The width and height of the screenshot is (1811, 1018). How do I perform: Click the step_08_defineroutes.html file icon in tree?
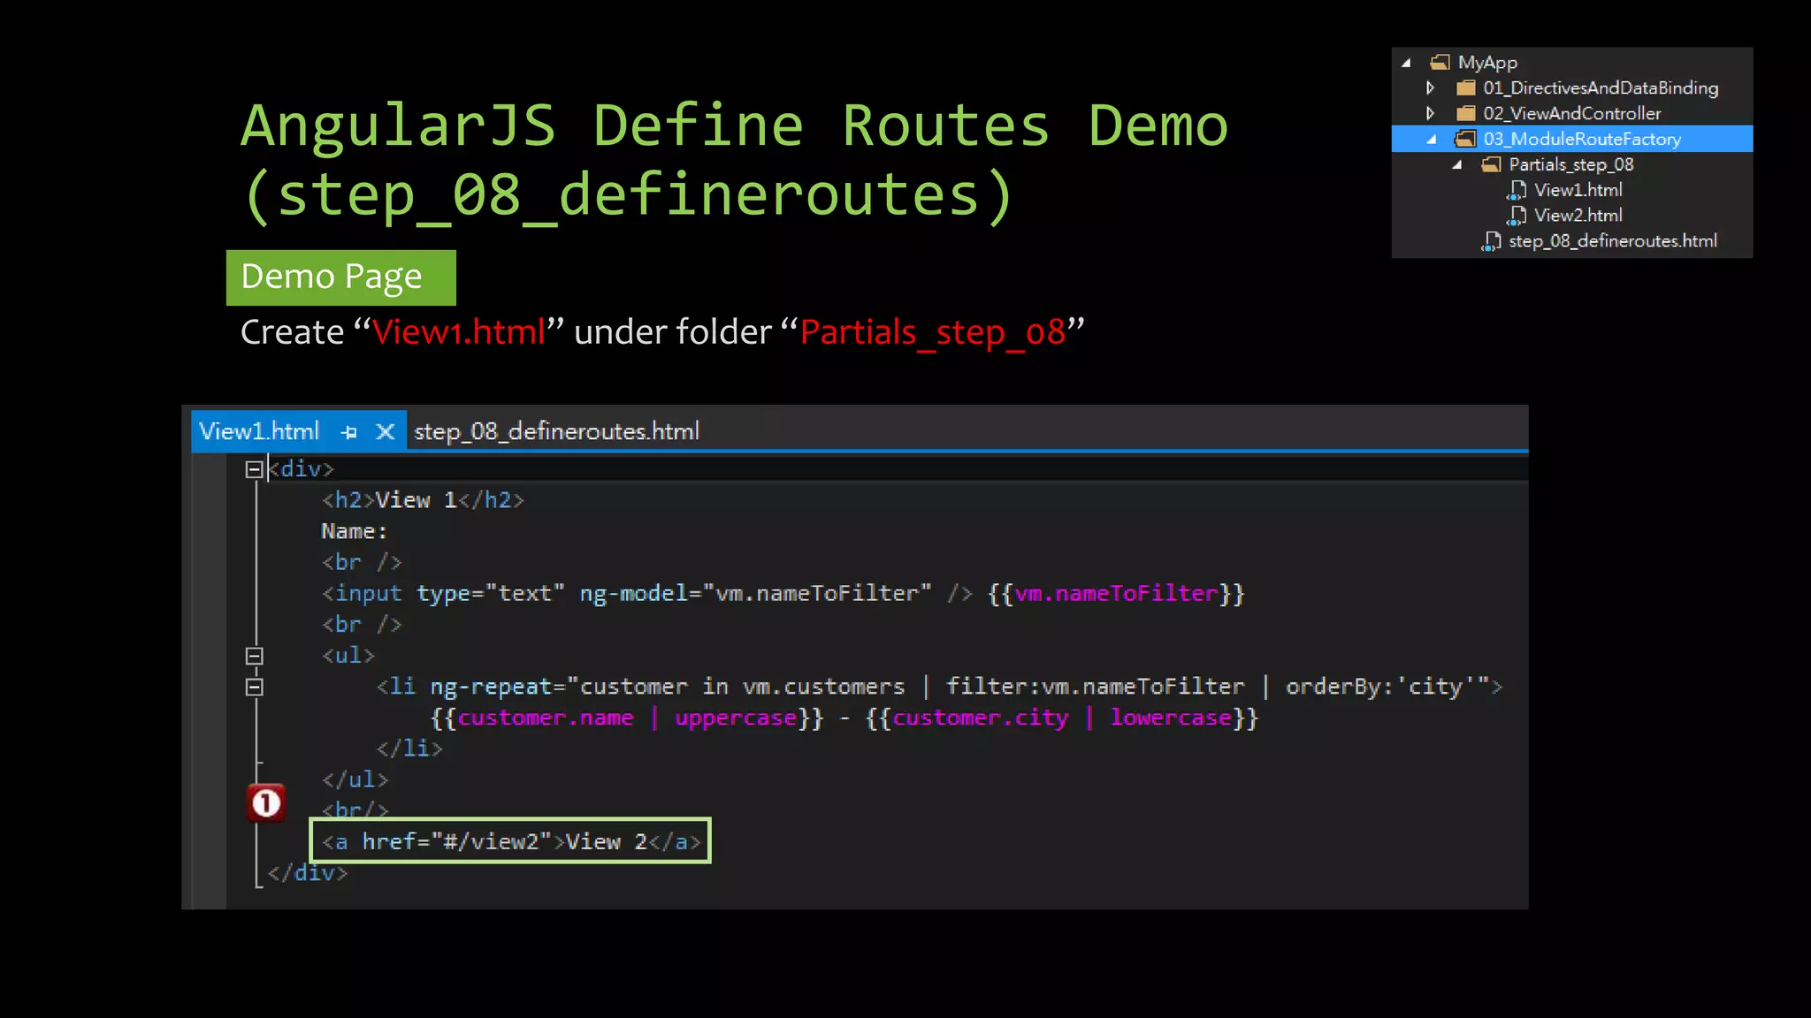(1491, 241)
